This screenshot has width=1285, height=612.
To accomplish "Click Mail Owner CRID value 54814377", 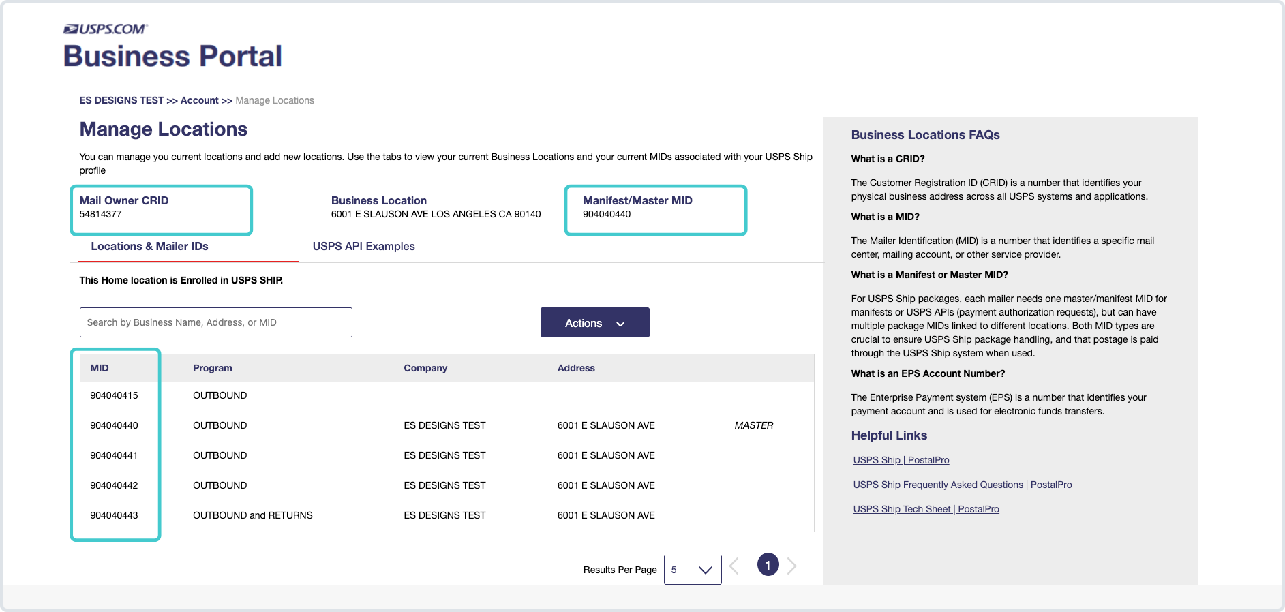I will click(100, 214).
